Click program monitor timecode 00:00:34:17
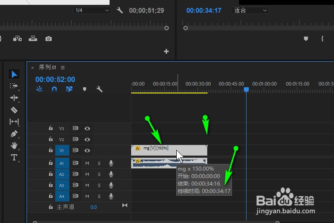The width and height of the screenshot is (334, 223). click(x=204, y=11)
